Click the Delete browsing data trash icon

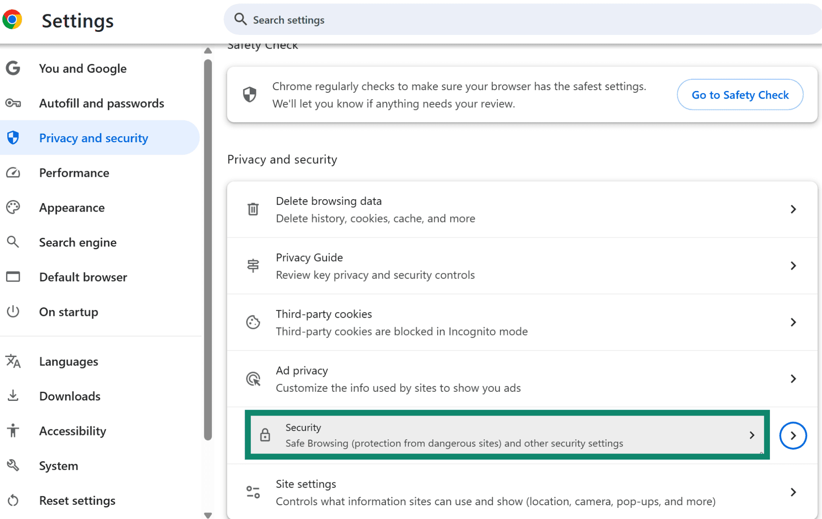pos(253,209)
